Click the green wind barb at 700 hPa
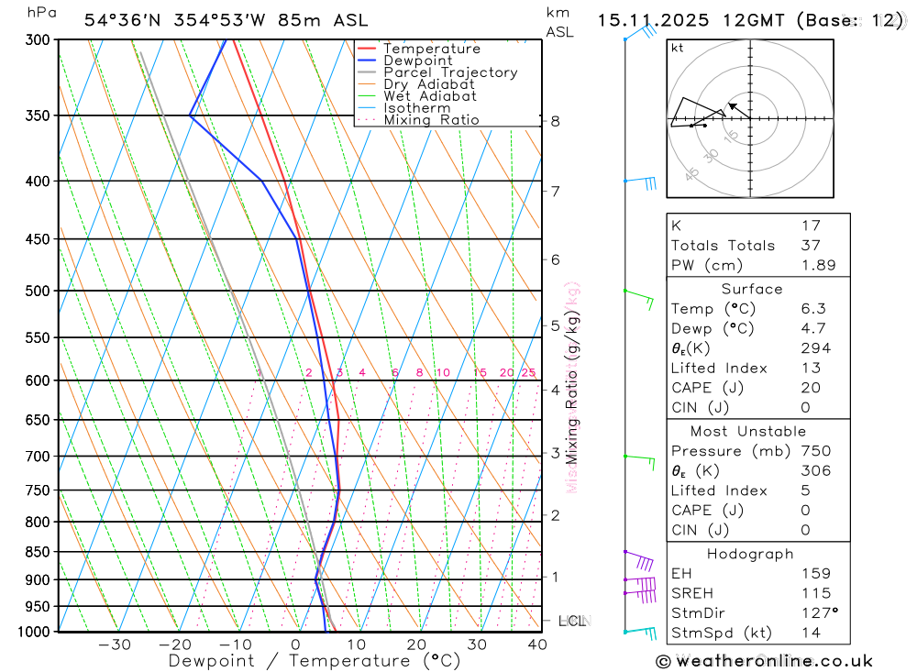 [640, 461]
